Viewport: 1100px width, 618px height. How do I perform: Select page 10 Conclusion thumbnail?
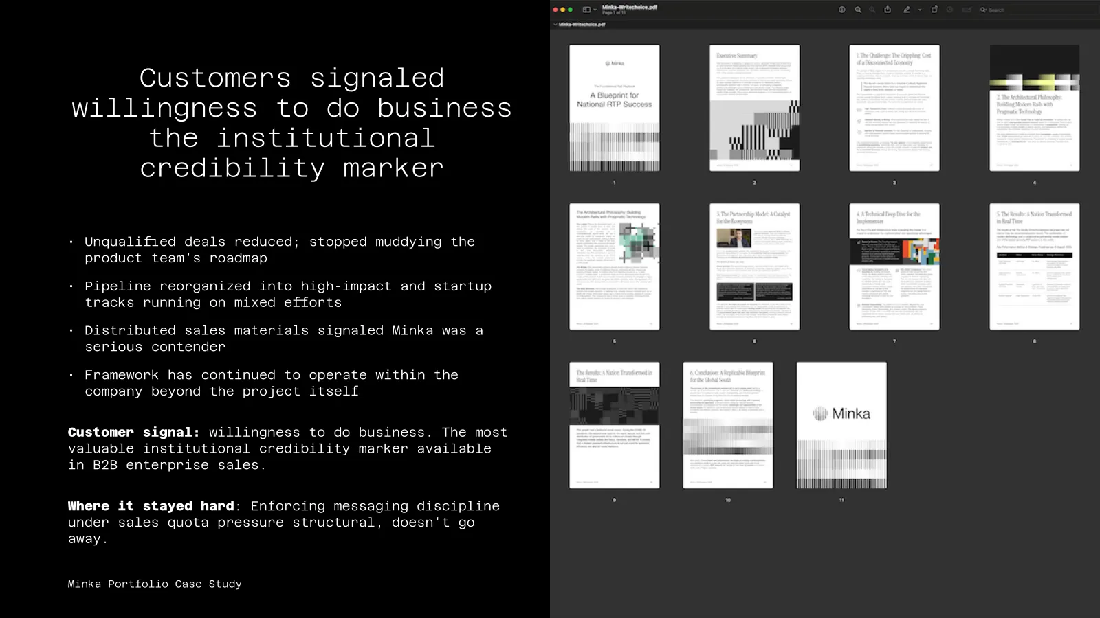pyautogui.click(x=728, y=425)
